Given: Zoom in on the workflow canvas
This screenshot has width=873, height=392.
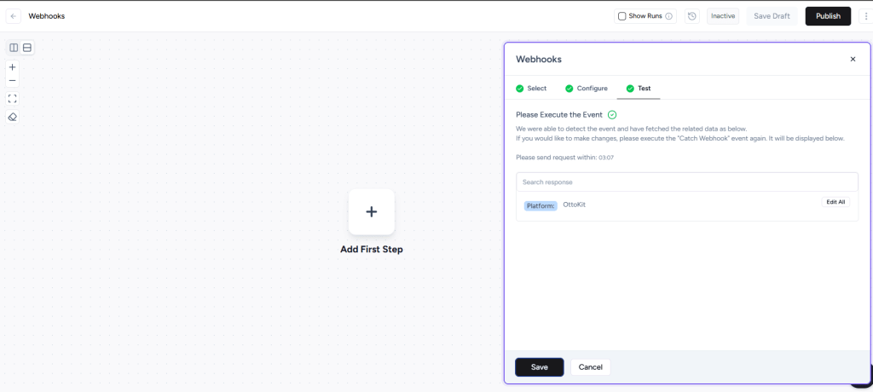Looking at the screenshot, I should (13, 66).
